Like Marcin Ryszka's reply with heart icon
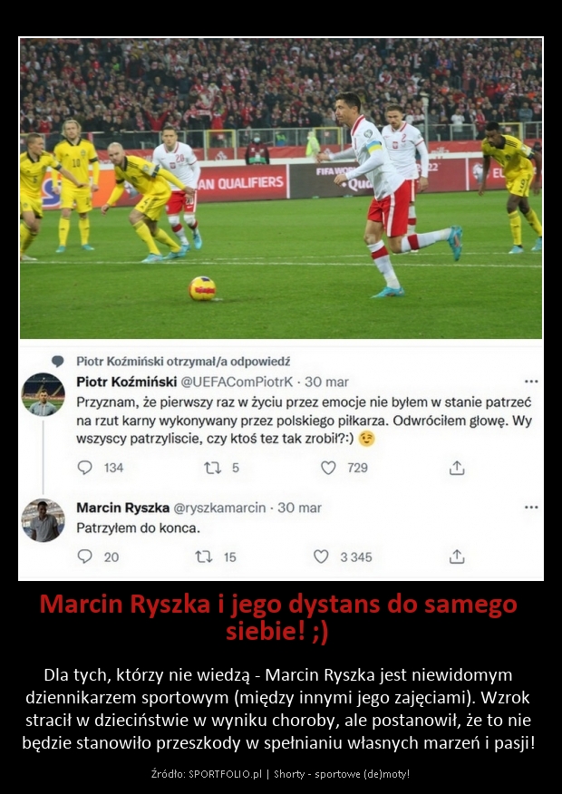Image resolution: width=562 pixels, height=794 pixels. point(321,557)
